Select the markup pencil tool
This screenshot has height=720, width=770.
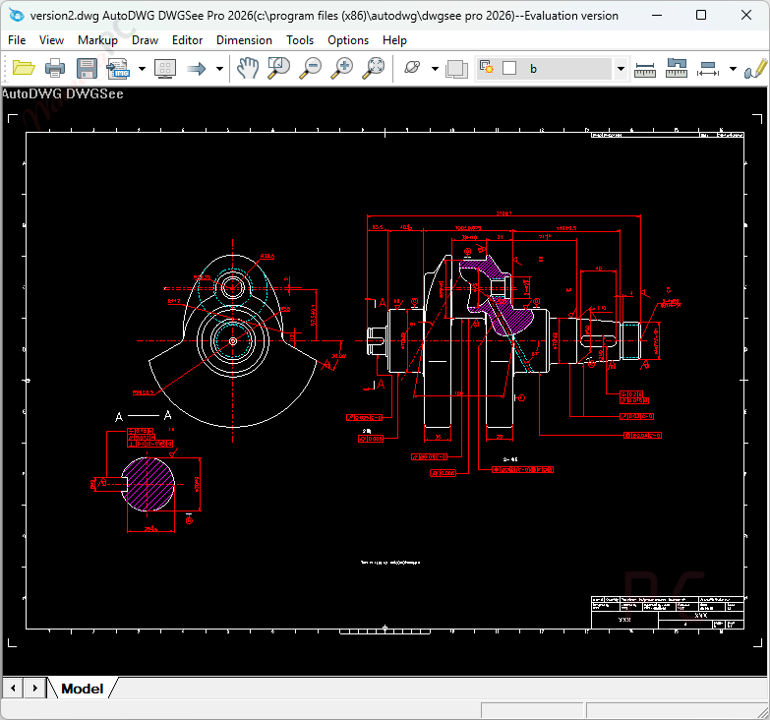[756, 68]
